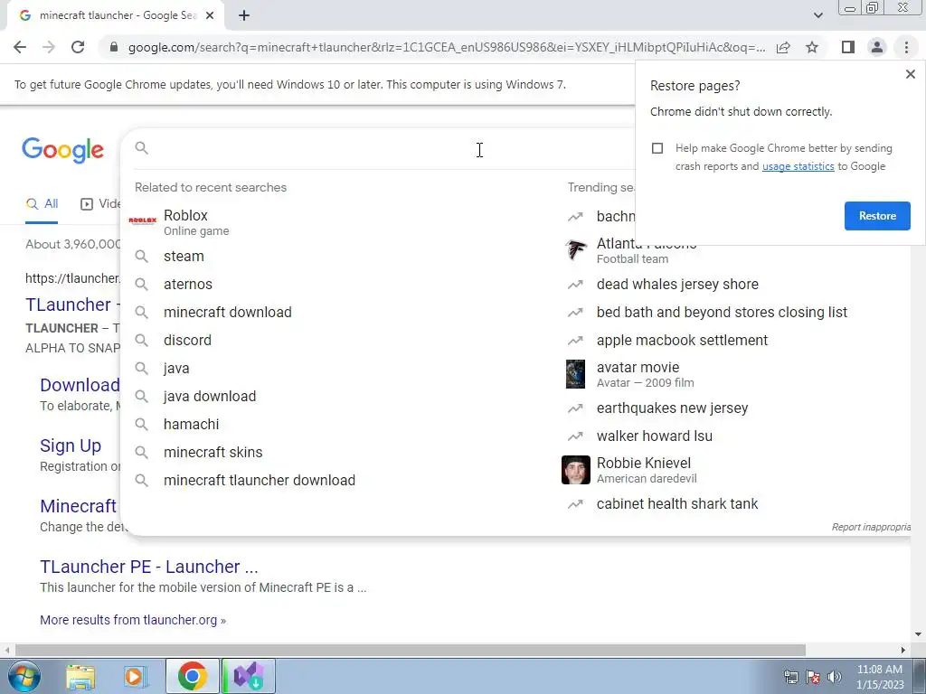926x694 pixels.
Task: Check the crash reports checkbox
Action: tap(657, 148)
